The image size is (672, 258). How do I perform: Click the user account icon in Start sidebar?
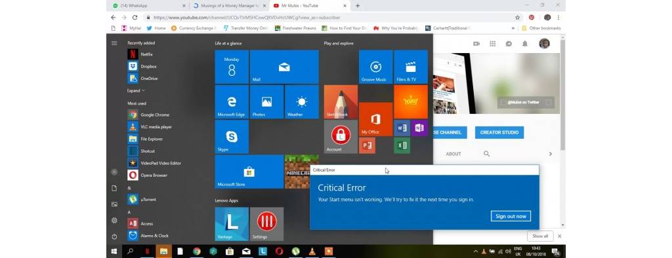pyautogui.click(x=114, y=172)
